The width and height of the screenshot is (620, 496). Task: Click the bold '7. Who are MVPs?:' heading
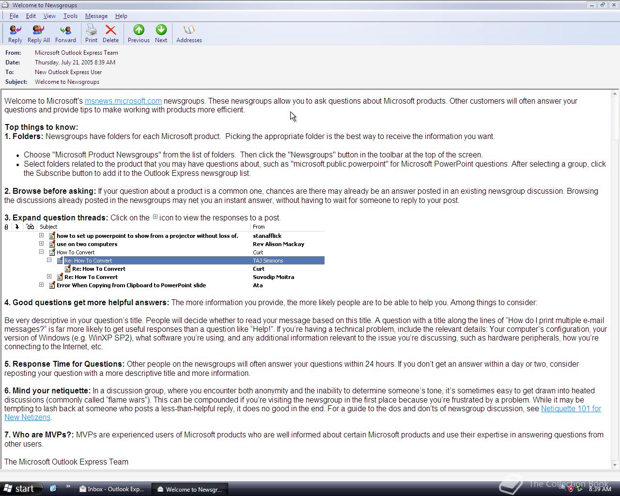pos(39,434)
